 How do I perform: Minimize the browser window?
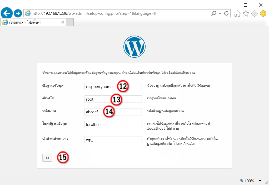[x=230, y=5]
